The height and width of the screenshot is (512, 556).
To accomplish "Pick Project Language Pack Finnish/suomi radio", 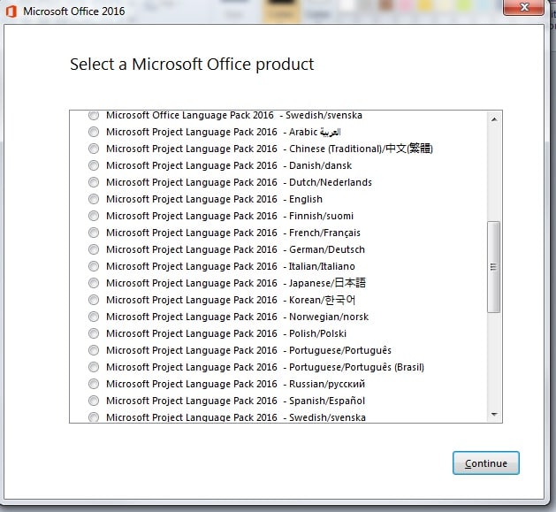I will point(94,216).
